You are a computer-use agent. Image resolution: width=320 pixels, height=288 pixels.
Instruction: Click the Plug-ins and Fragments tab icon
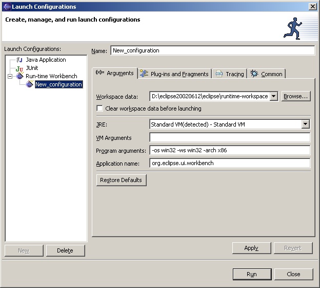coord(144,74)
